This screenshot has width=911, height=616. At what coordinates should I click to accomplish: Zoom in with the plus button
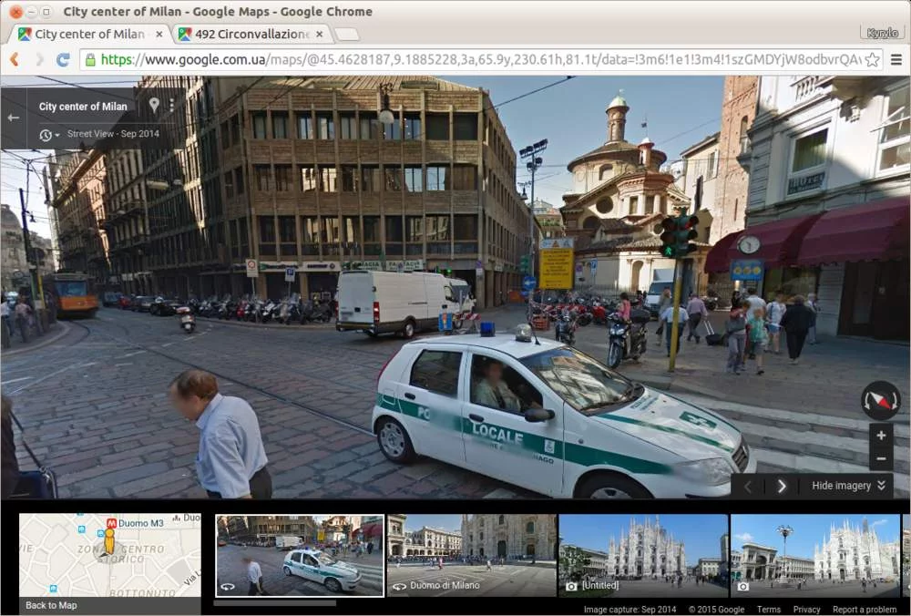(x=880, y=436)
